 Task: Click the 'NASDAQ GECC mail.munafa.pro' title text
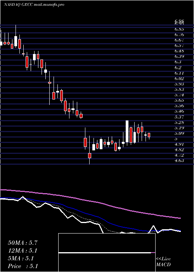(34, 5)
